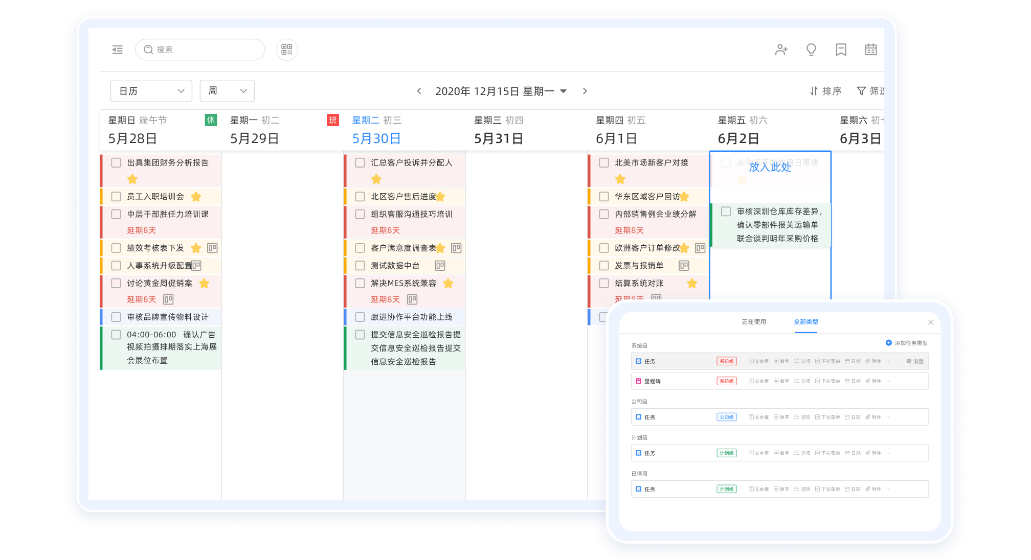Check the 中层干部胜任力培训课 task
Screen dimensions: 1031x560
[x=116, y=215]
